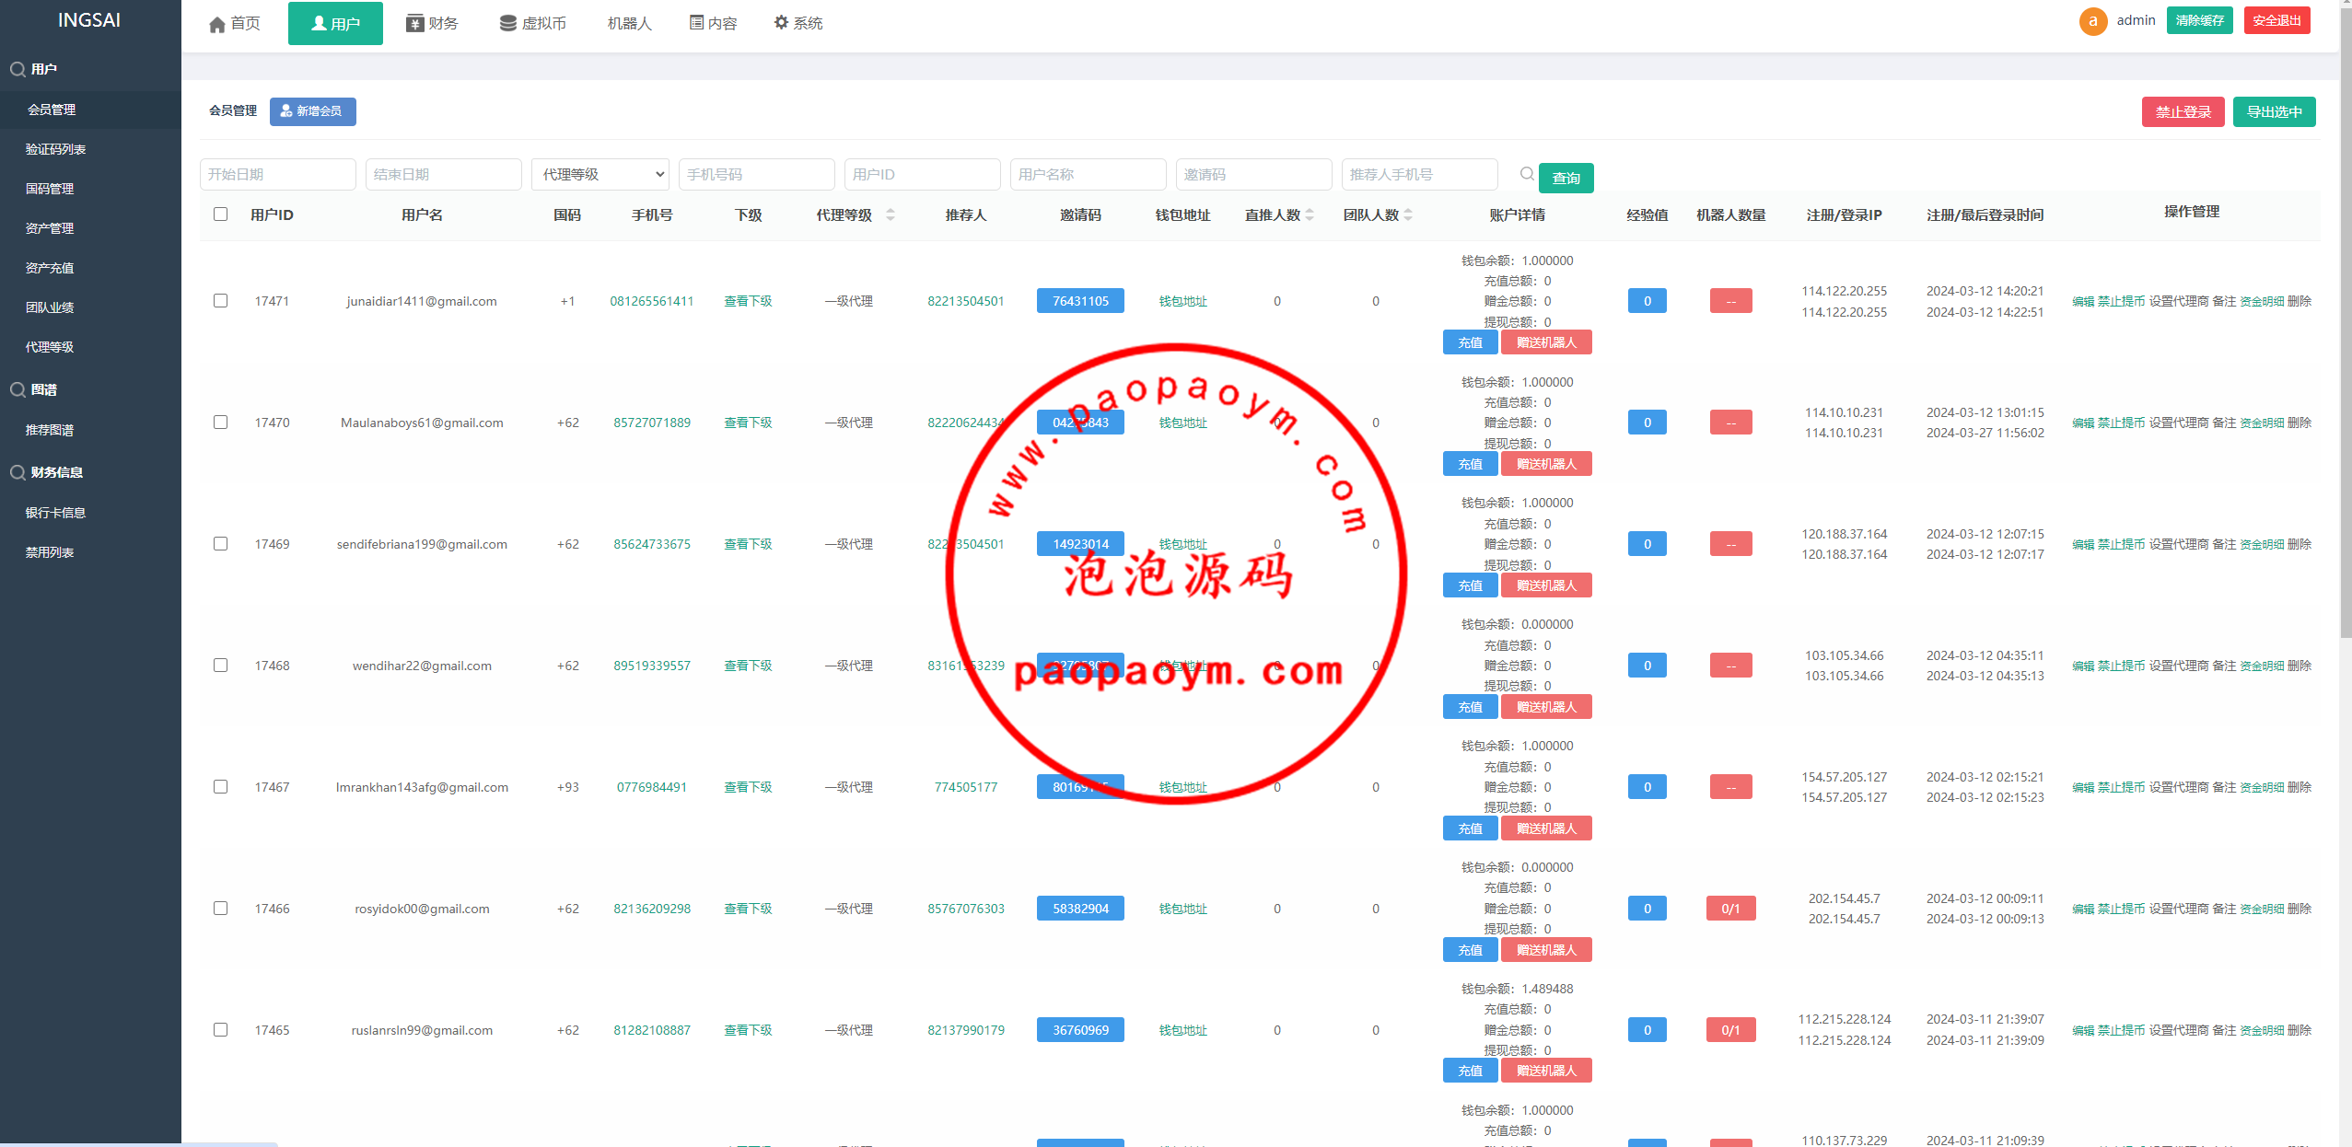Click the 内容 document icon in top nav
This screenshot has height=1147, width=2352.
click(696, 22)
